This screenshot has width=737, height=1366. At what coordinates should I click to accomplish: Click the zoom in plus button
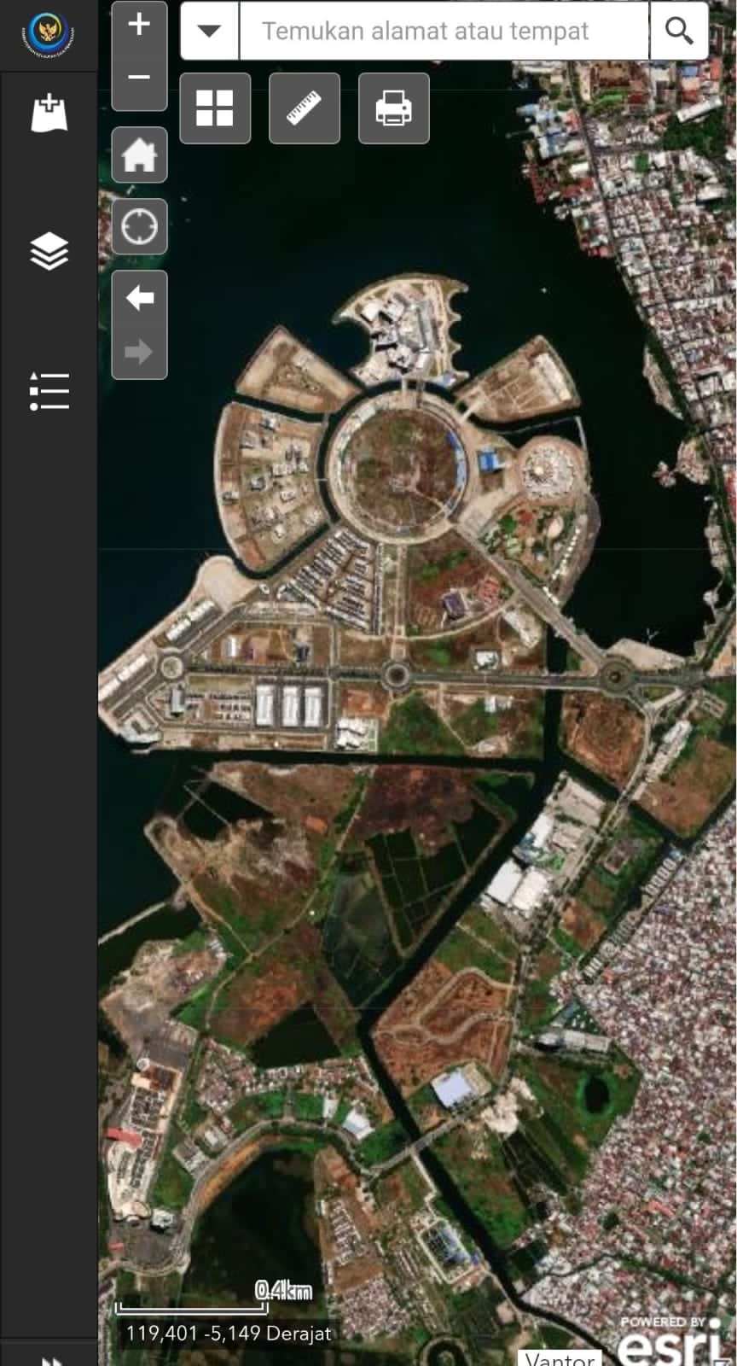(x=139, y=23)
